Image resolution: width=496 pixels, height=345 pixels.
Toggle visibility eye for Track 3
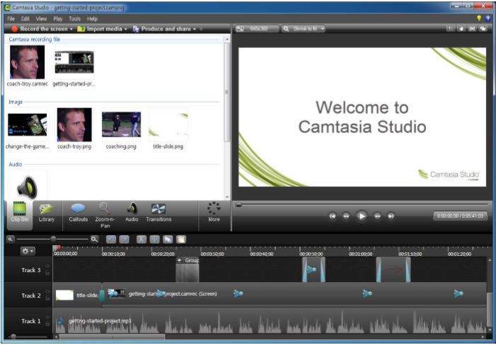click(47, 267)
